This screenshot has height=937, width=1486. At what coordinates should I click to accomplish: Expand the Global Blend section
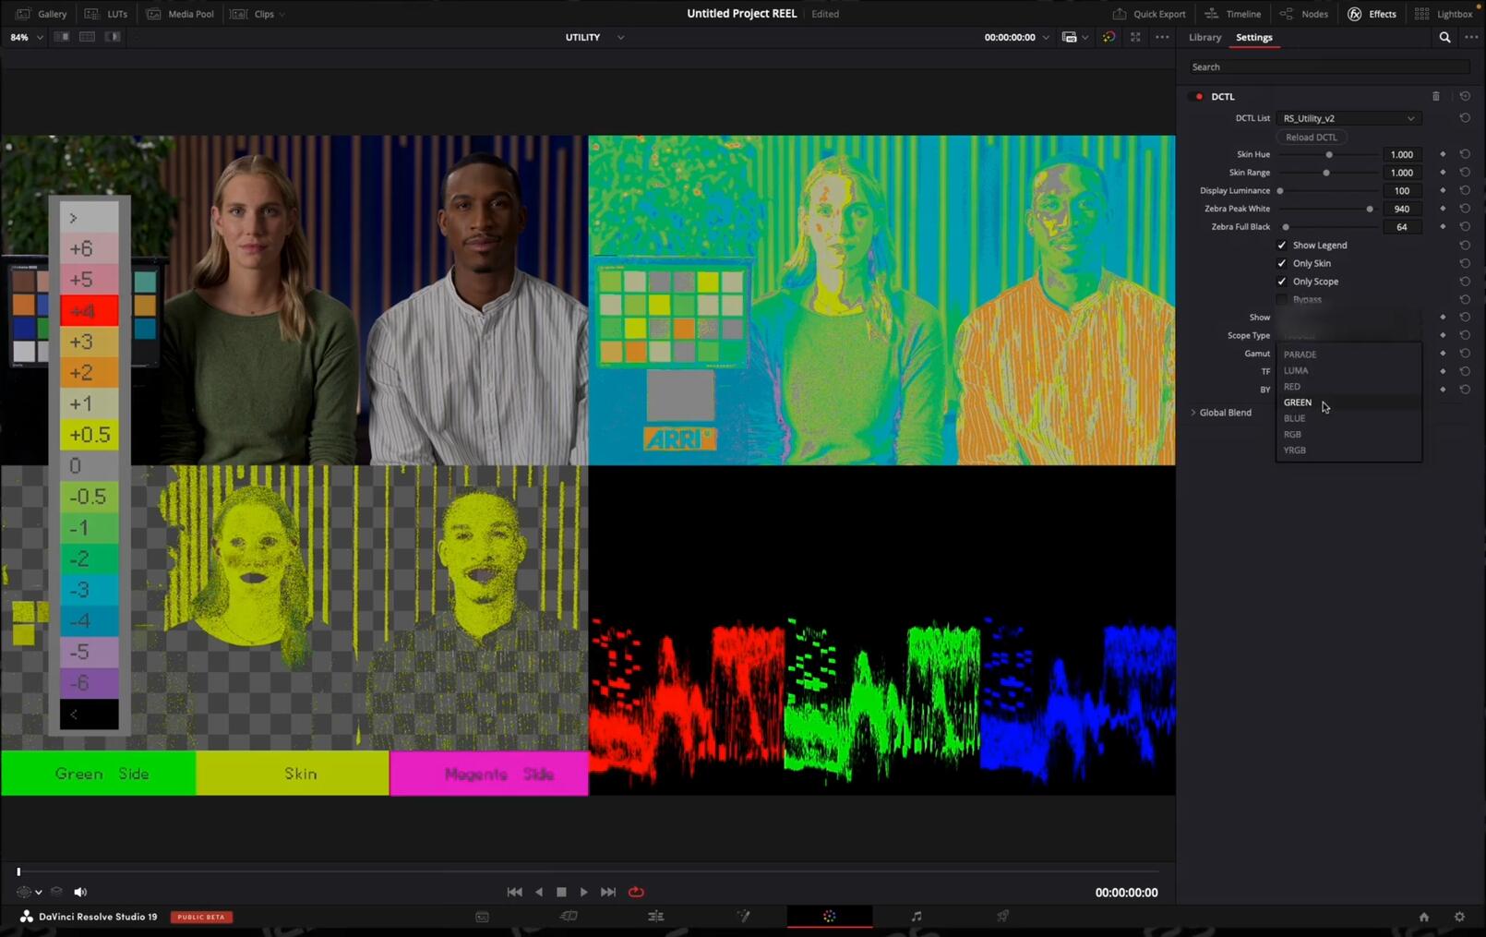pos(1193,413)
